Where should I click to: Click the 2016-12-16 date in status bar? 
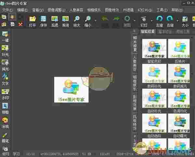click(x=124, y=154)
